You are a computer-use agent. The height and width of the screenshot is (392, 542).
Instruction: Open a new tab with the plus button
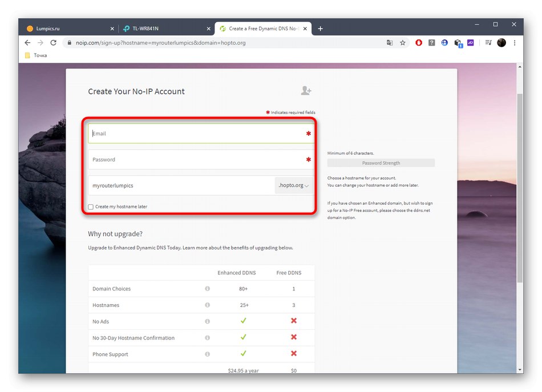(320, 29)
